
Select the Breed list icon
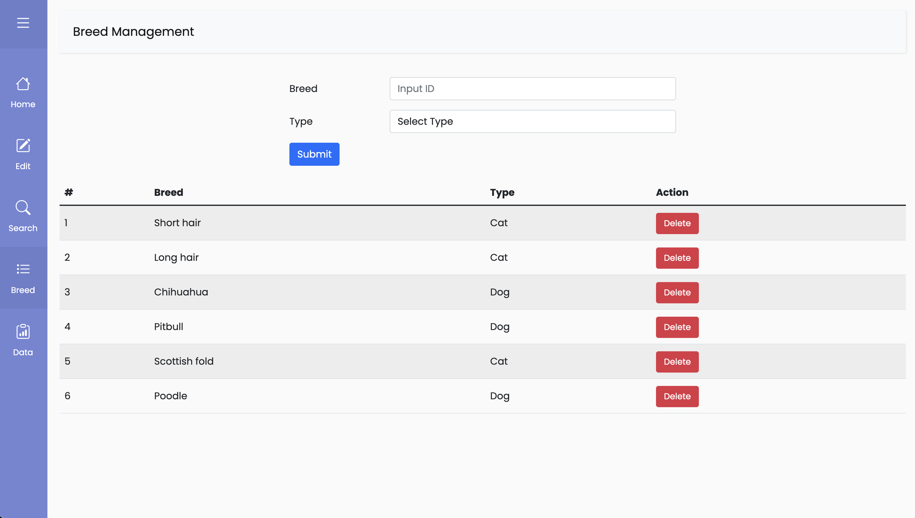[x=23, y=269]
